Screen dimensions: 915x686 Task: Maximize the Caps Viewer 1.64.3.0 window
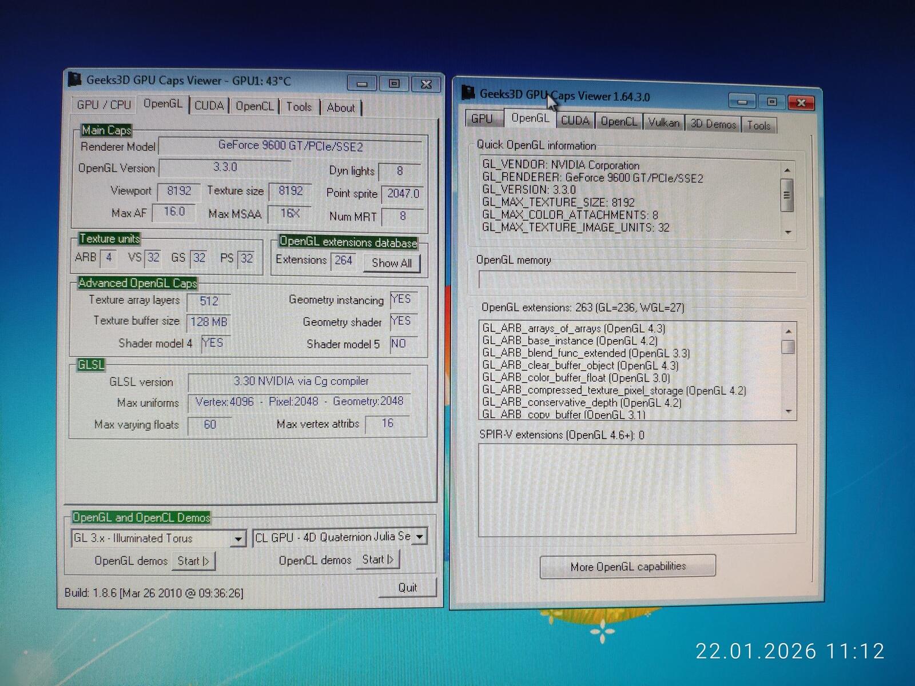click(x=771, y=102)
